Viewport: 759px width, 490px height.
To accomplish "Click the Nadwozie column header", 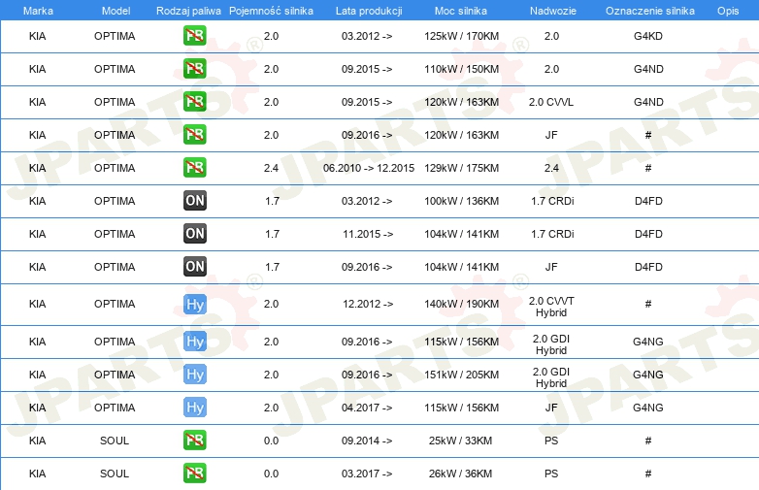I will (x=553, y=11).
